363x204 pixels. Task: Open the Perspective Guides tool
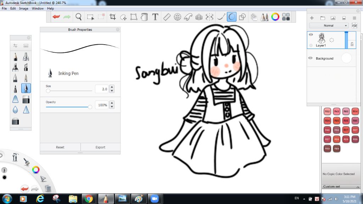coord(199,17)
